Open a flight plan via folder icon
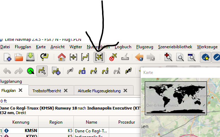Image resolution: width=220 pixels, height=137 pixels. tap(19, 57)
